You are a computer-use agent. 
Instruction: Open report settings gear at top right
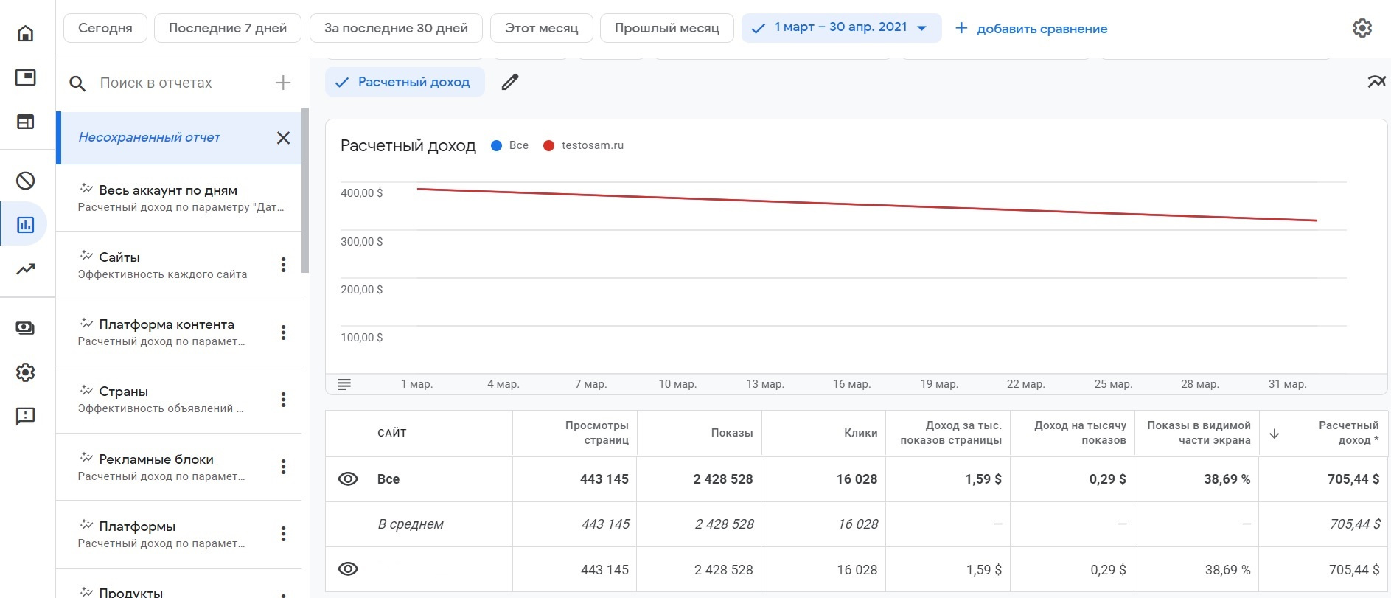tap(1362, 28)
